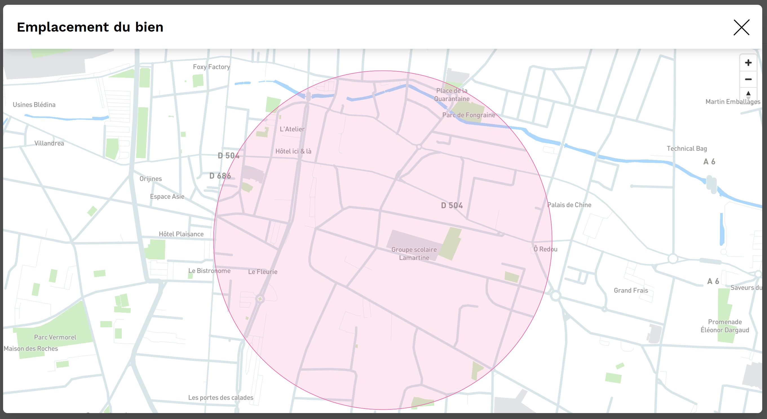This screenshot has width=767, height=419.
Task: Click Les portes des calades label
Action: click(221, 398)
